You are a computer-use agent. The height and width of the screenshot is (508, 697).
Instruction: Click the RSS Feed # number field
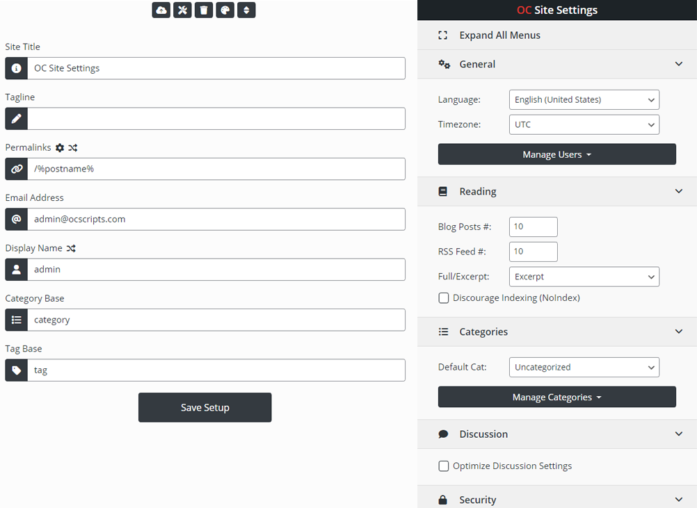click(534, 252)
